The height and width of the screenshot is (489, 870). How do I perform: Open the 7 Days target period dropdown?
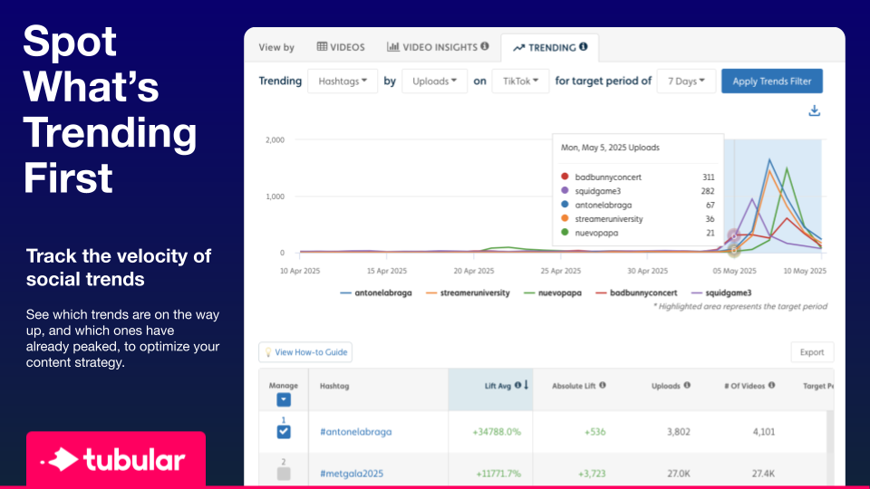click(686, 81)
